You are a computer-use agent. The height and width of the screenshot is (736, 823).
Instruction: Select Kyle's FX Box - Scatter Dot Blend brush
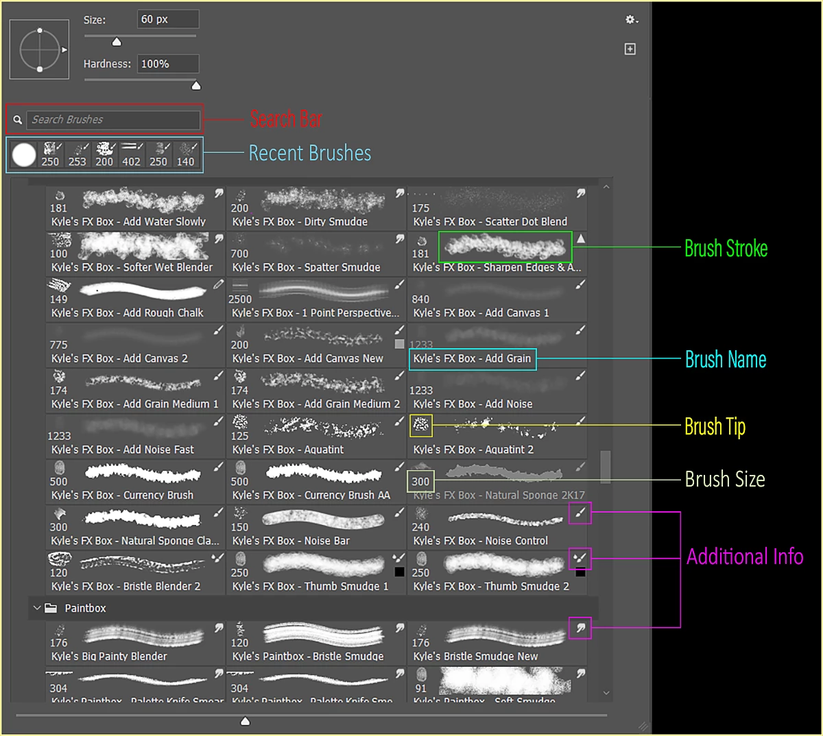(x=498, y=208)
